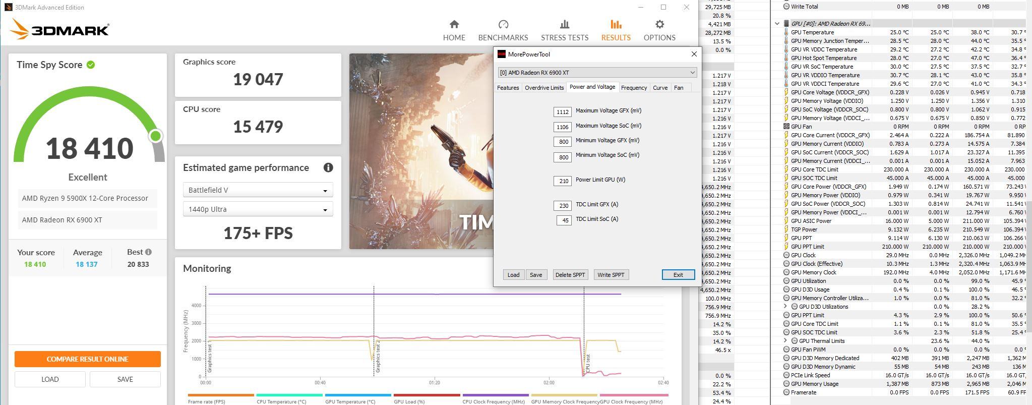Click Load in MorePowerTool
Image resolution: width=1032 pixels, height=405 pixels.
[513, 275]
